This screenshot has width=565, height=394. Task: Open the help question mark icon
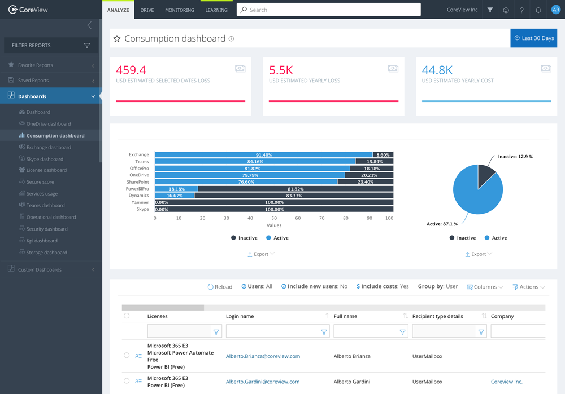click(x=521, y=10)
